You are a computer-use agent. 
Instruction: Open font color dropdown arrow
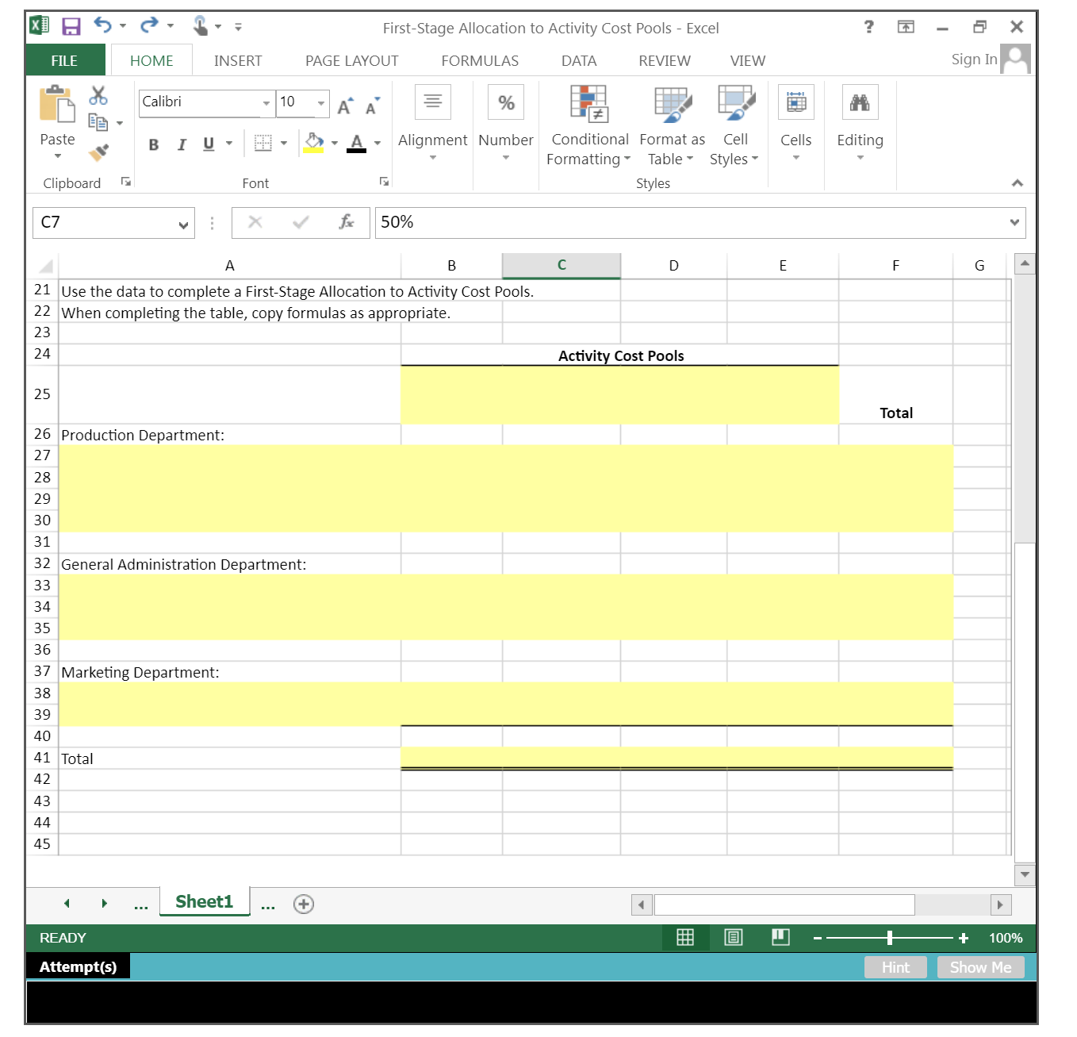(378, 144)
